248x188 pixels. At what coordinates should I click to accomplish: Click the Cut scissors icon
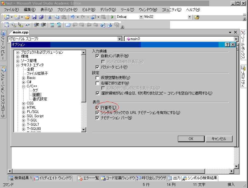(x=50, y=17)
